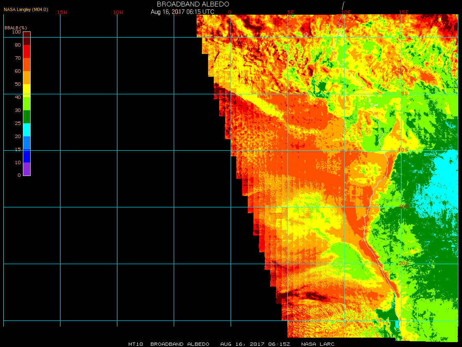This screenshot has height=347, width=462.
Task: Select the dark brown 80–100 legend band
Action: tap(27, 38)
